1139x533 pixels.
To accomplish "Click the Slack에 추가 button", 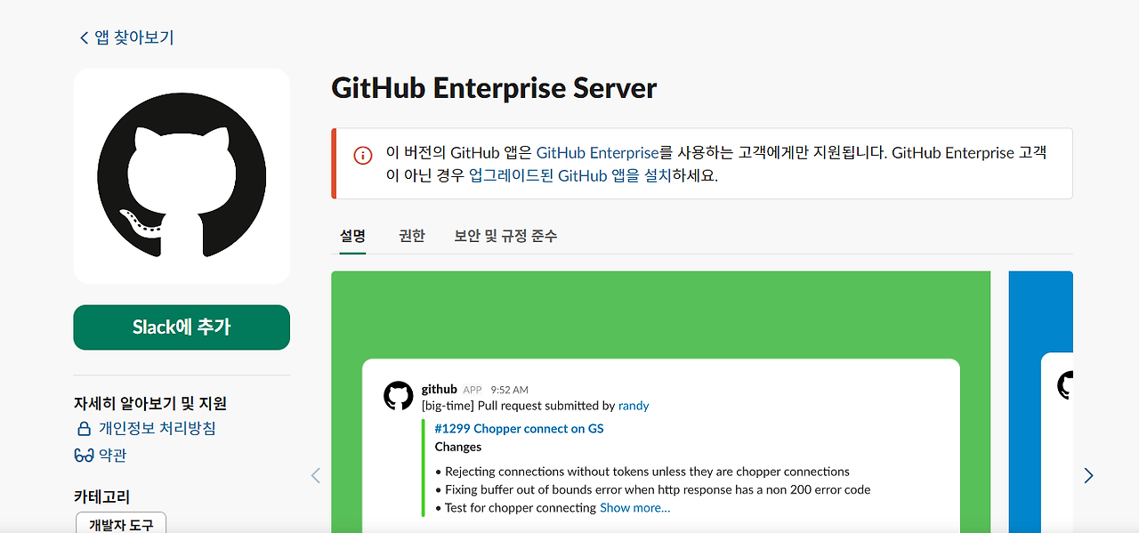I will tap(182, 327).
